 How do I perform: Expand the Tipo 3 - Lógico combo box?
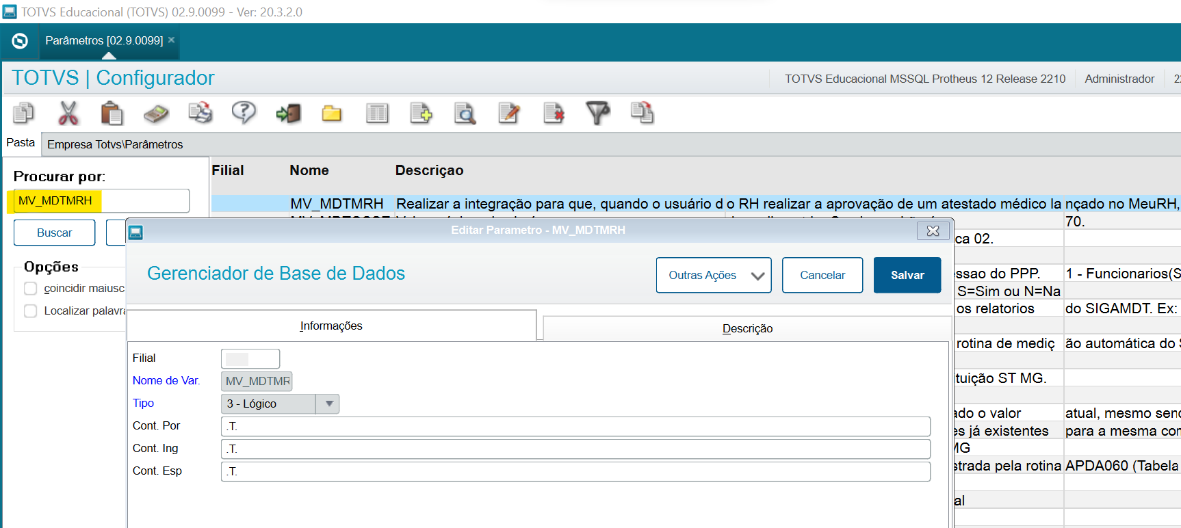click(329, 404)
